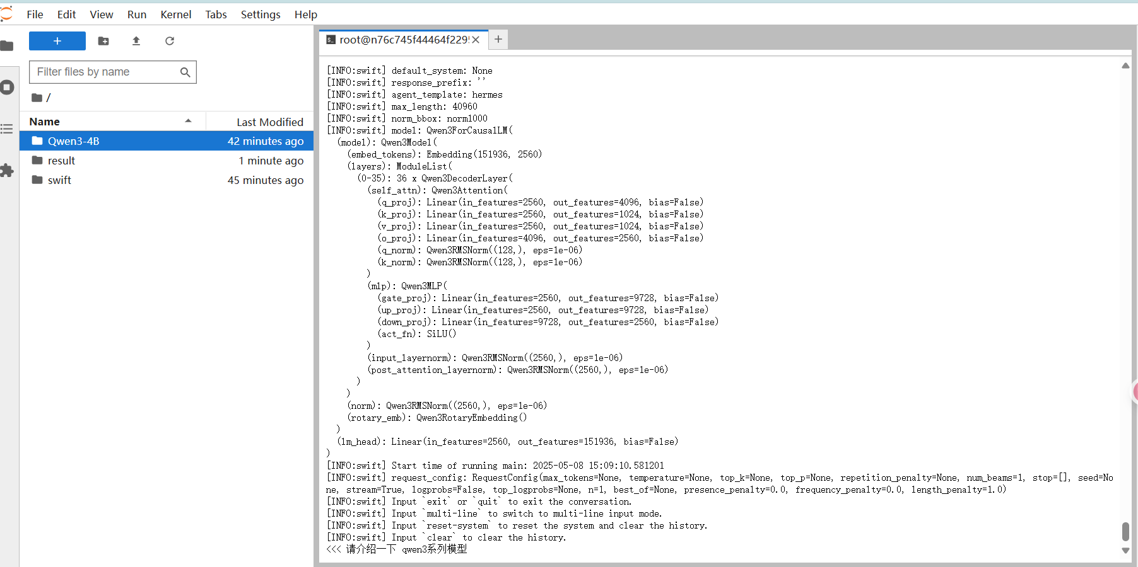
Task: Click the New Folder icon
Action: (103, 41)
